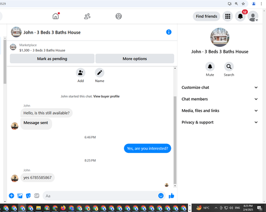Show hidden system tray icons chevron
The image size is (266, 212).
[x=216, y=208]
